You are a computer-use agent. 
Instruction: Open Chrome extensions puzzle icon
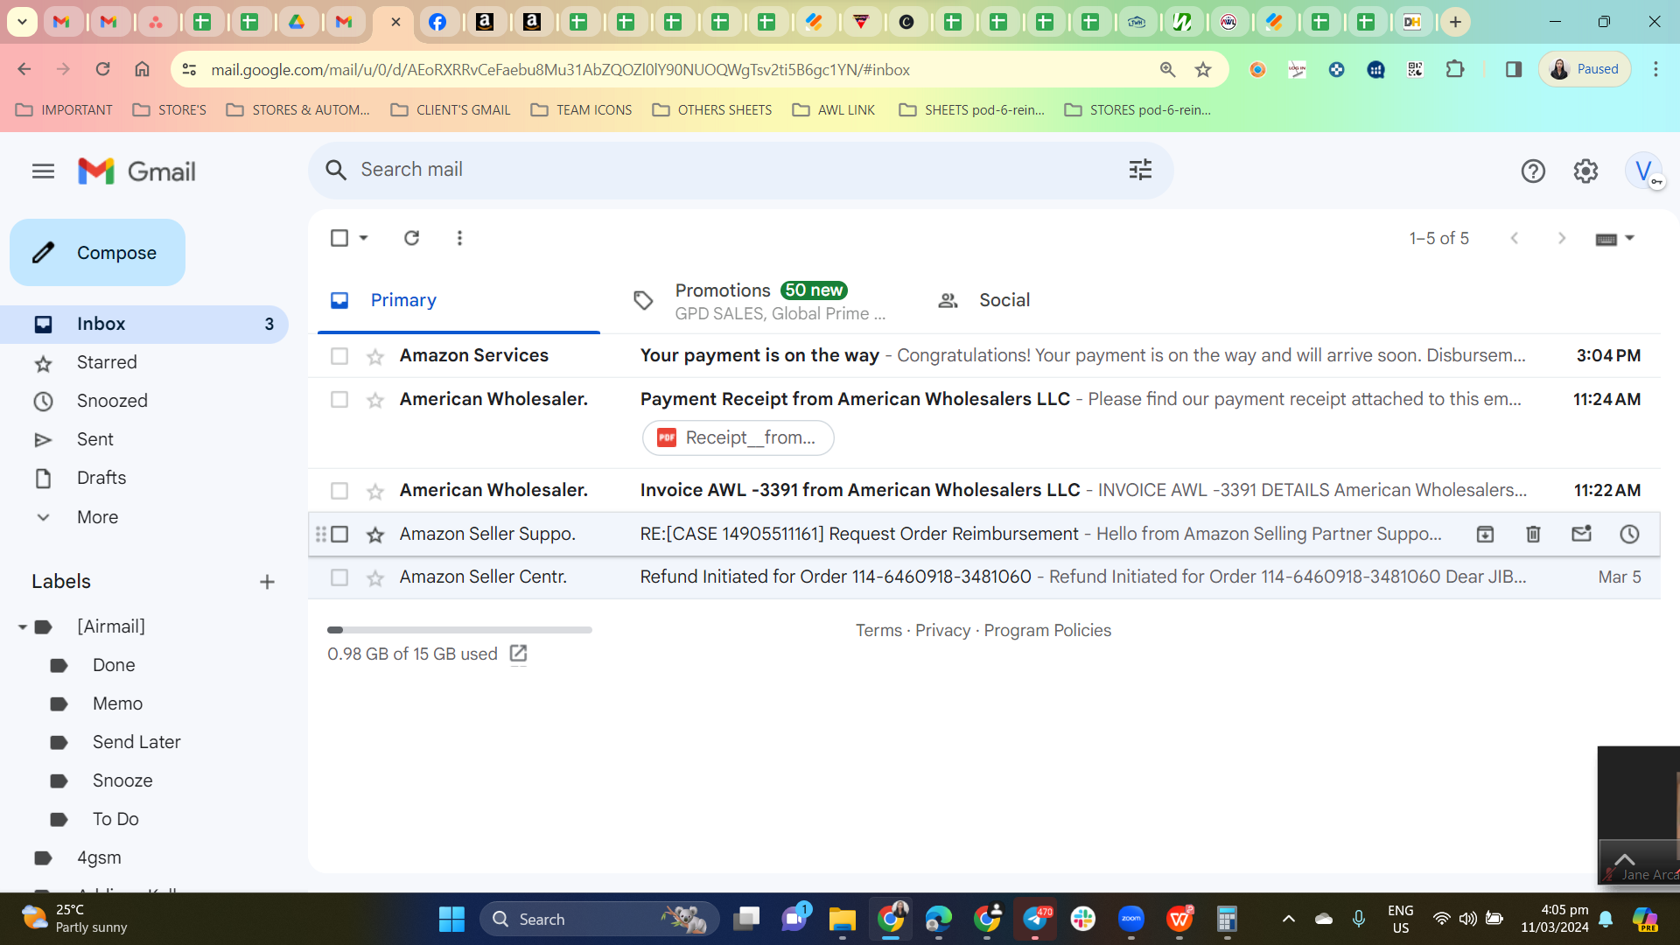pyautogui.click(x=1455, y=69)
